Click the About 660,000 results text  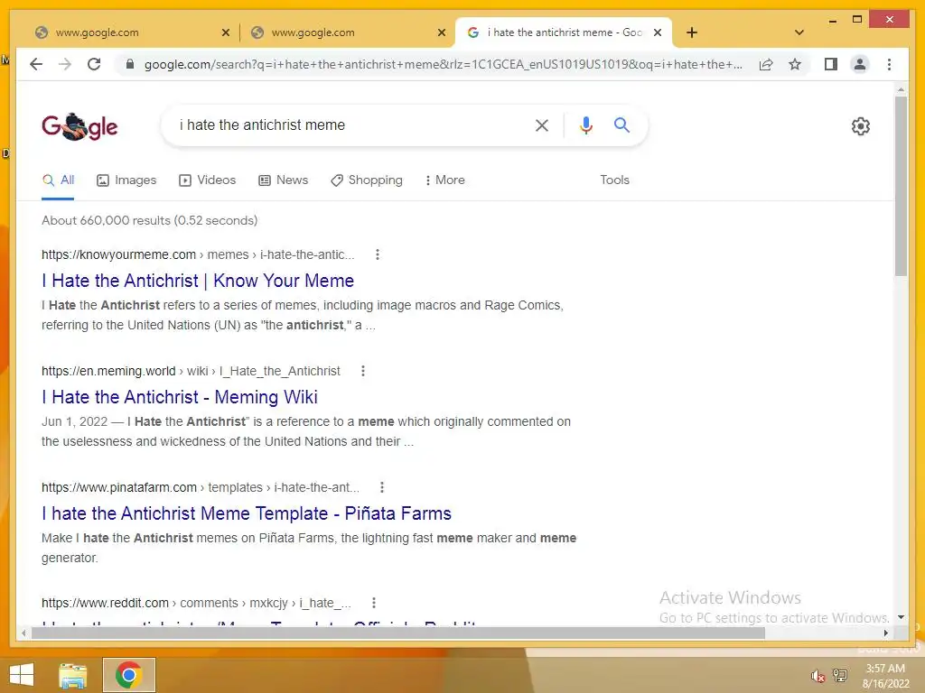click(149, 220)
